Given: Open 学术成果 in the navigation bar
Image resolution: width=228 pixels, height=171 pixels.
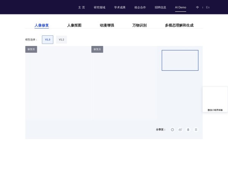Looking at the screenshot, I should (120, 7).
